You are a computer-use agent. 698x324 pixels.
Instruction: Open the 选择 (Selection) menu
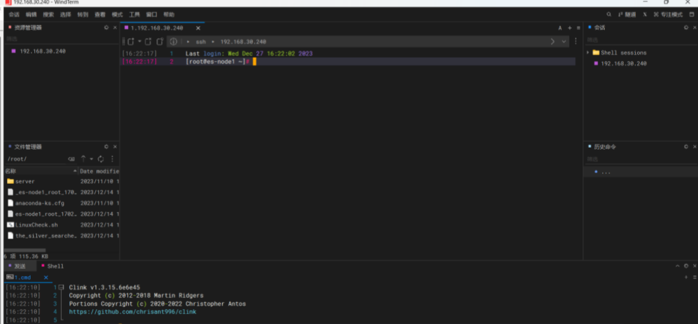(x=65, y=15)
